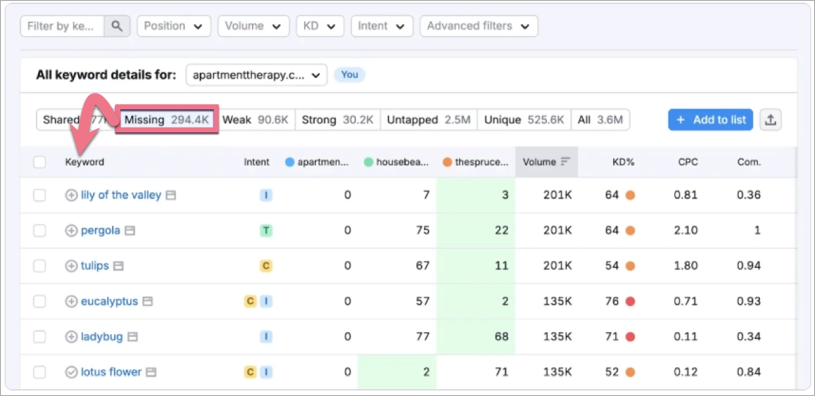Screen dimensions: 815x396
Task: Click the Transactional intent badge for pergola
Action: pyautogui.click(x=266, y=230)
